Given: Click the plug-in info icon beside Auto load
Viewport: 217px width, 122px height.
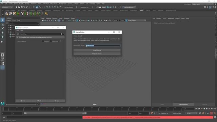Looking at the screenshot, I should pyautogui.click(x=60, y=41).
